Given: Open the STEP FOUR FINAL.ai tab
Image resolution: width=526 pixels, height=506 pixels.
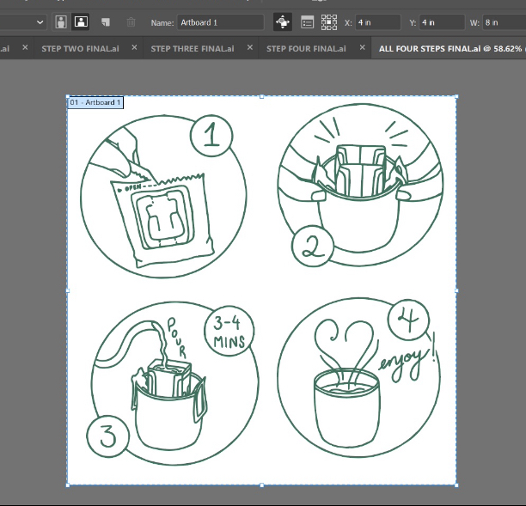Looking at the screenshot, I should pyautogui.click(x=306, y=49).
